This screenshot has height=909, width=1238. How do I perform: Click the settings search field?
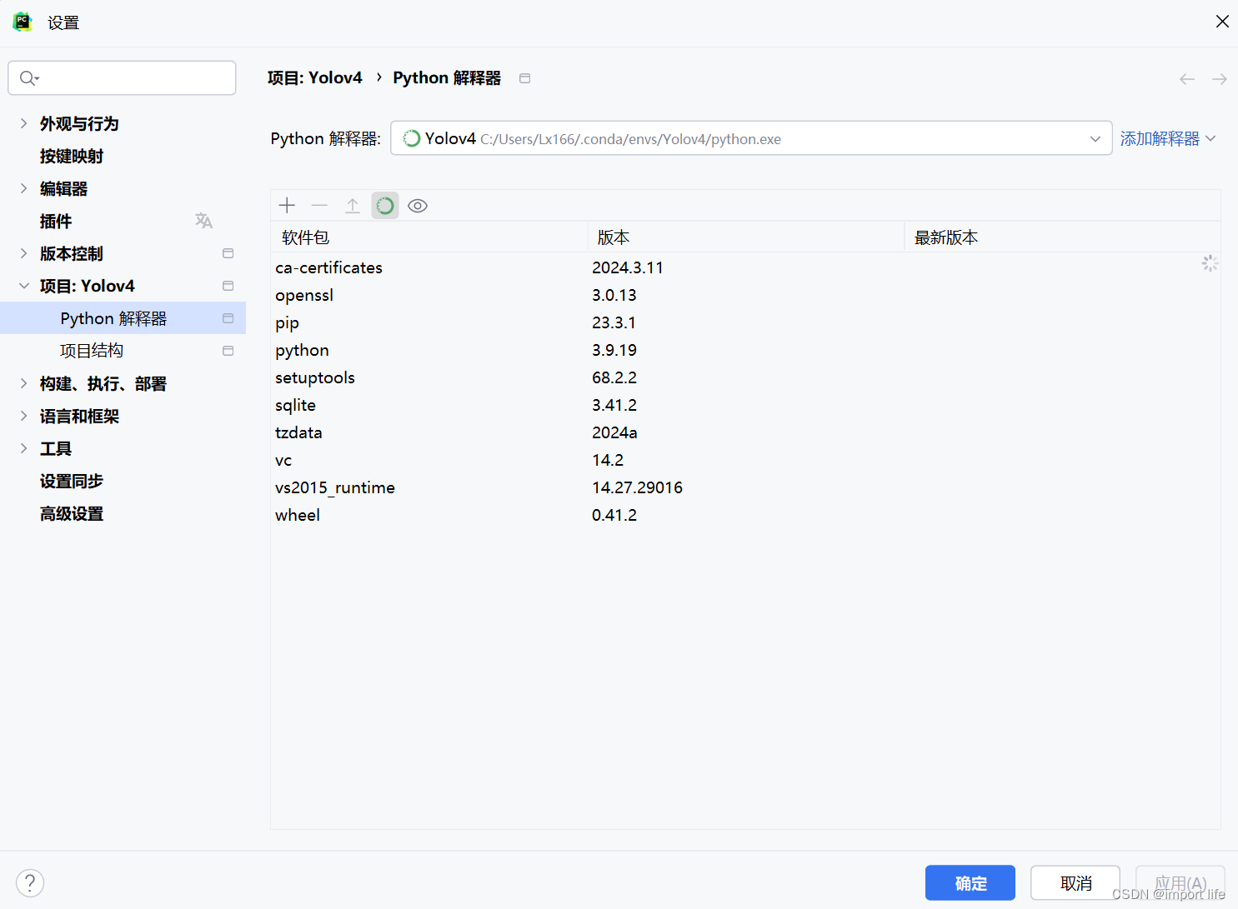123,77
